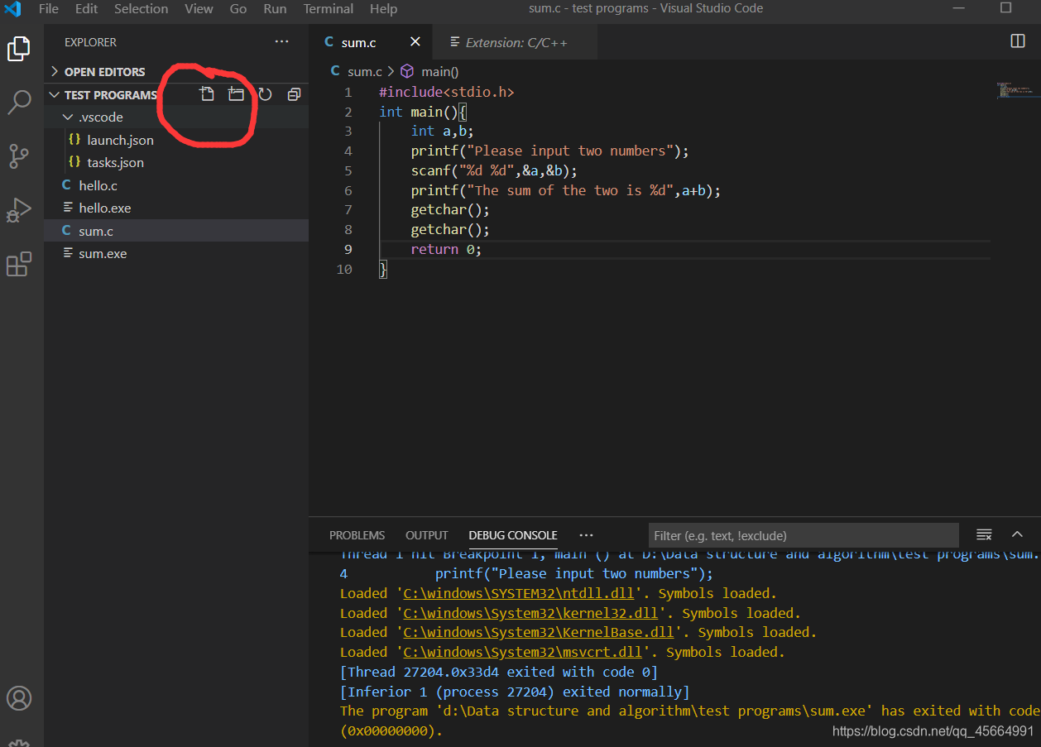Screen dimensions: 1041x747
Task: Click the New File icon in Explorer
Action: (207, 94)
